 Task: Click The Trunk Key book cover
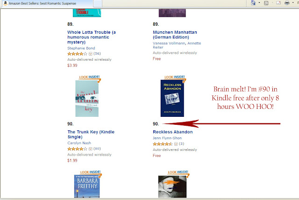(87, 99)
